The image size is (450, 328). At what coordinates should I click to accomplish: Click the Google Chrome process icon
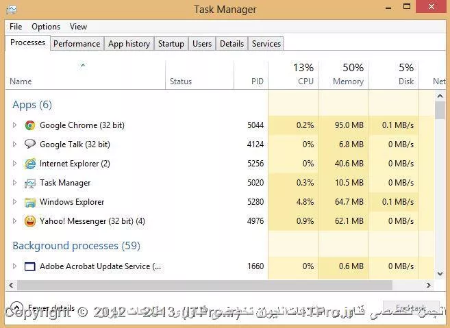coord(30,125)
